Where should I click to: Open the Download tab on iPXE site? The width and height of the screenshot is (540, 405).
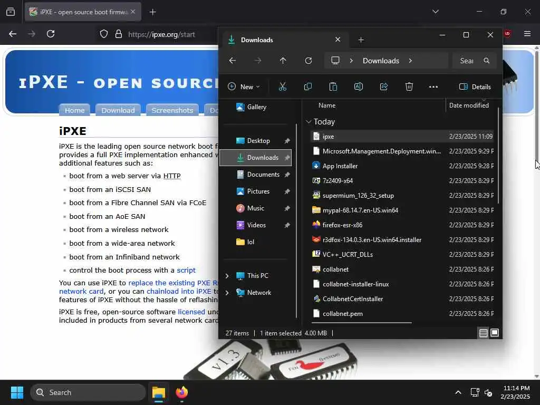(118, 110)
